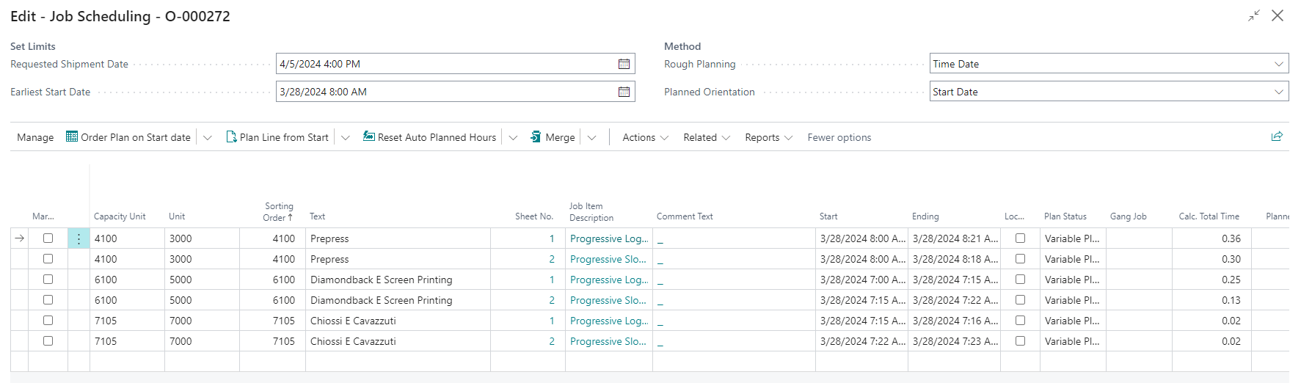Viewport: 1301px width, 383px height.
Task: Click the Plan Line from Start icon
Action: [231, 137]
